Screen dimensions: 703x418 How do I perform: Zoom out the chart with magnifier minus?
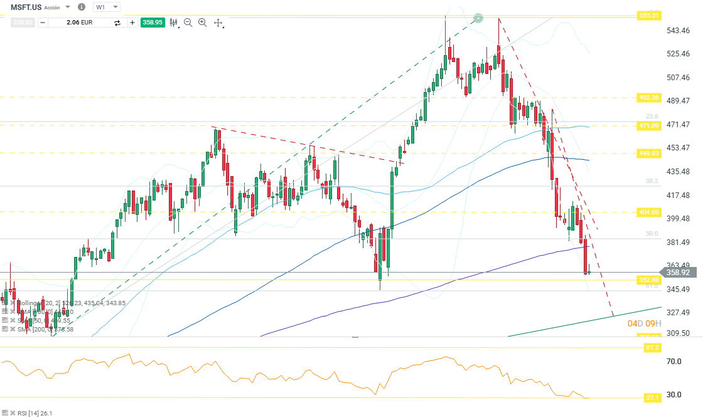tap(188, 23)
